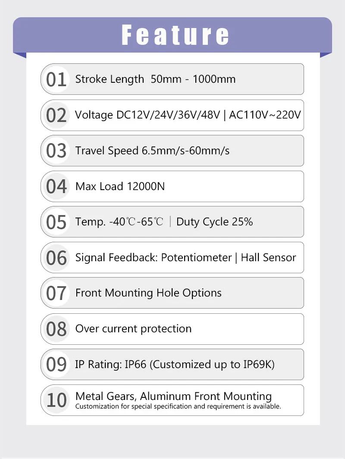Image resolution: width=345 pixels, height=459 pixels.
Task: Click the AC110V~220V voltage text
Action: tap(265, 115)
